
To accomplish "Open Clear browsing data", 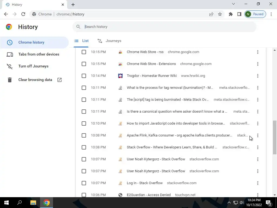I will [34, 80].
